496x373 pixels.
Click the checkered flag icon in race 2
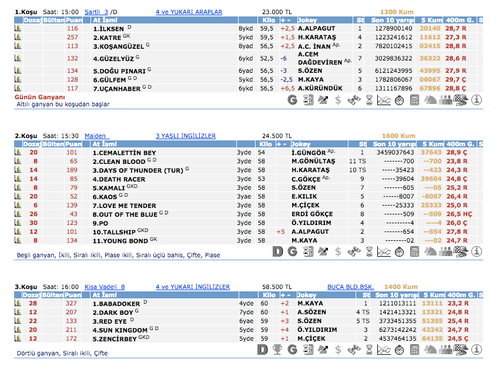click(x=461, y=251)
